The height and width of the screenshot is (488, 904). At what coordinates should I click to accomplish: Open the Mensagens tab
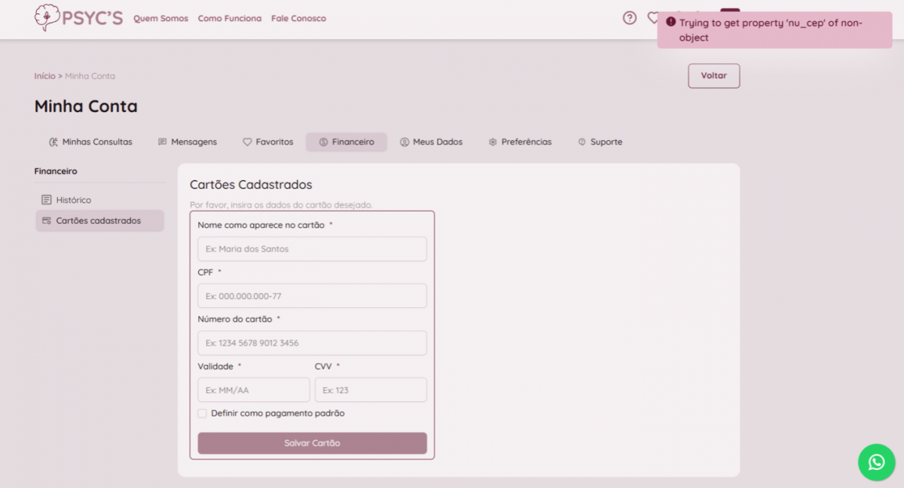[x=187, y=142]
